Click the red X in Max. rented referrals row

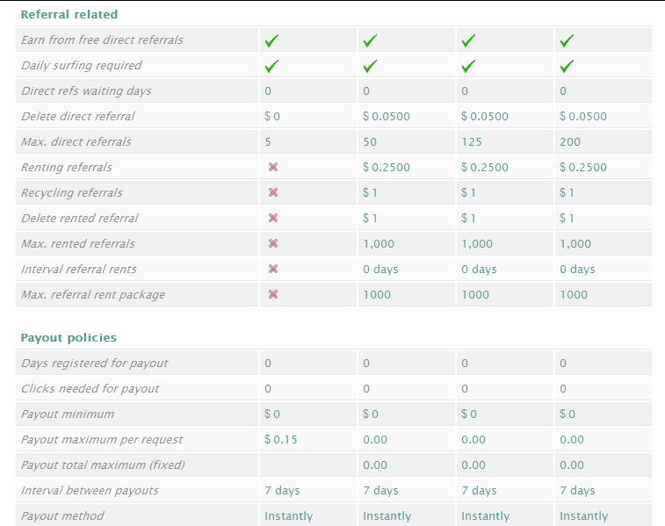click(273, 243)
